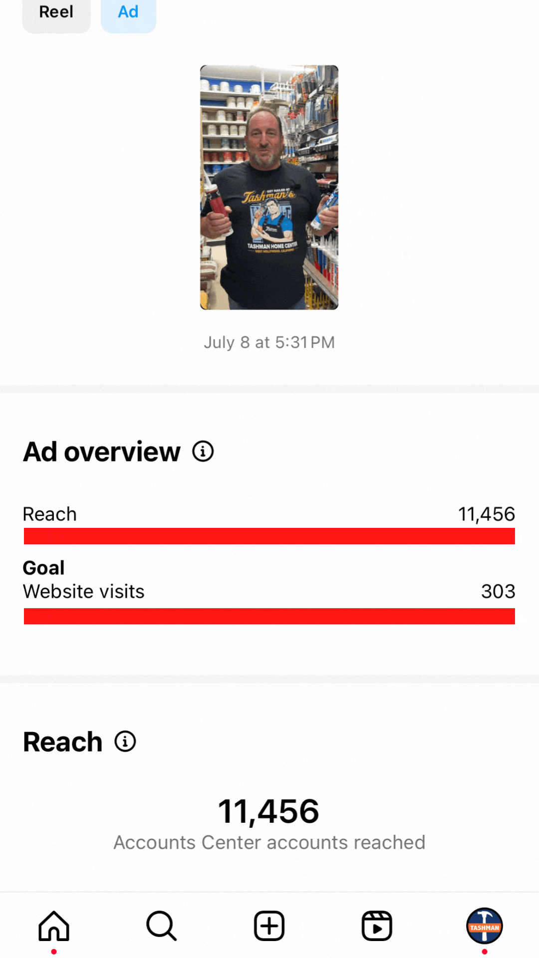Click the red bar under Reach row
Image resolution: width=539 pixels, height=958 pixels.
(x=269, y=536)
